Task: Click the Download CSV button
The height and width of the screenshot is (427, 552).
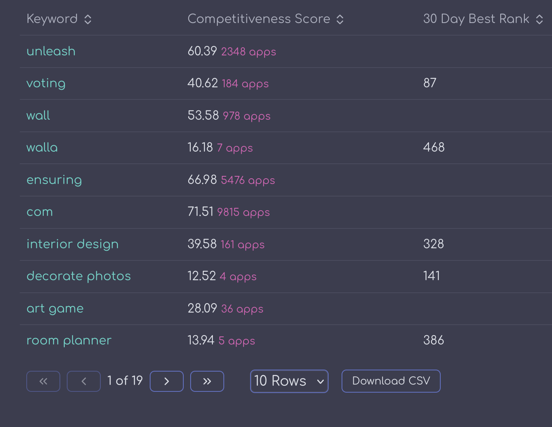Action: coord(391,381)
